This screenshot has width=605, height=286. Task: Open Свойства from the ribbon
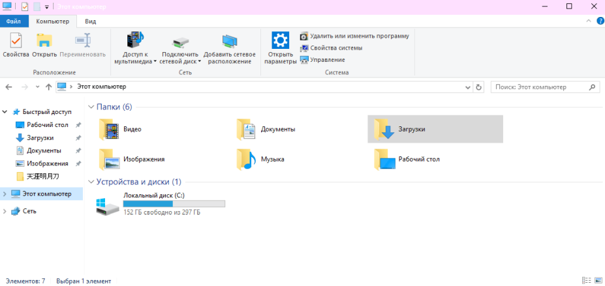click(x=16, y=46)
